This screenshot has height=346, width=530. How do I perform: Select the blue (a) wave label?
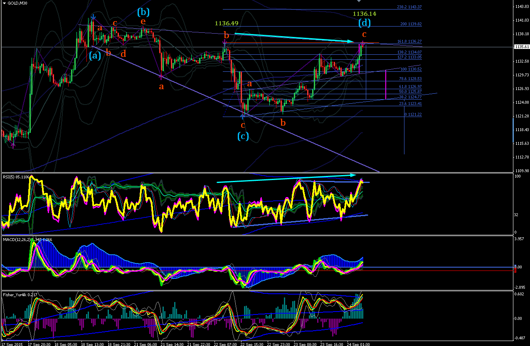[94, 55]
